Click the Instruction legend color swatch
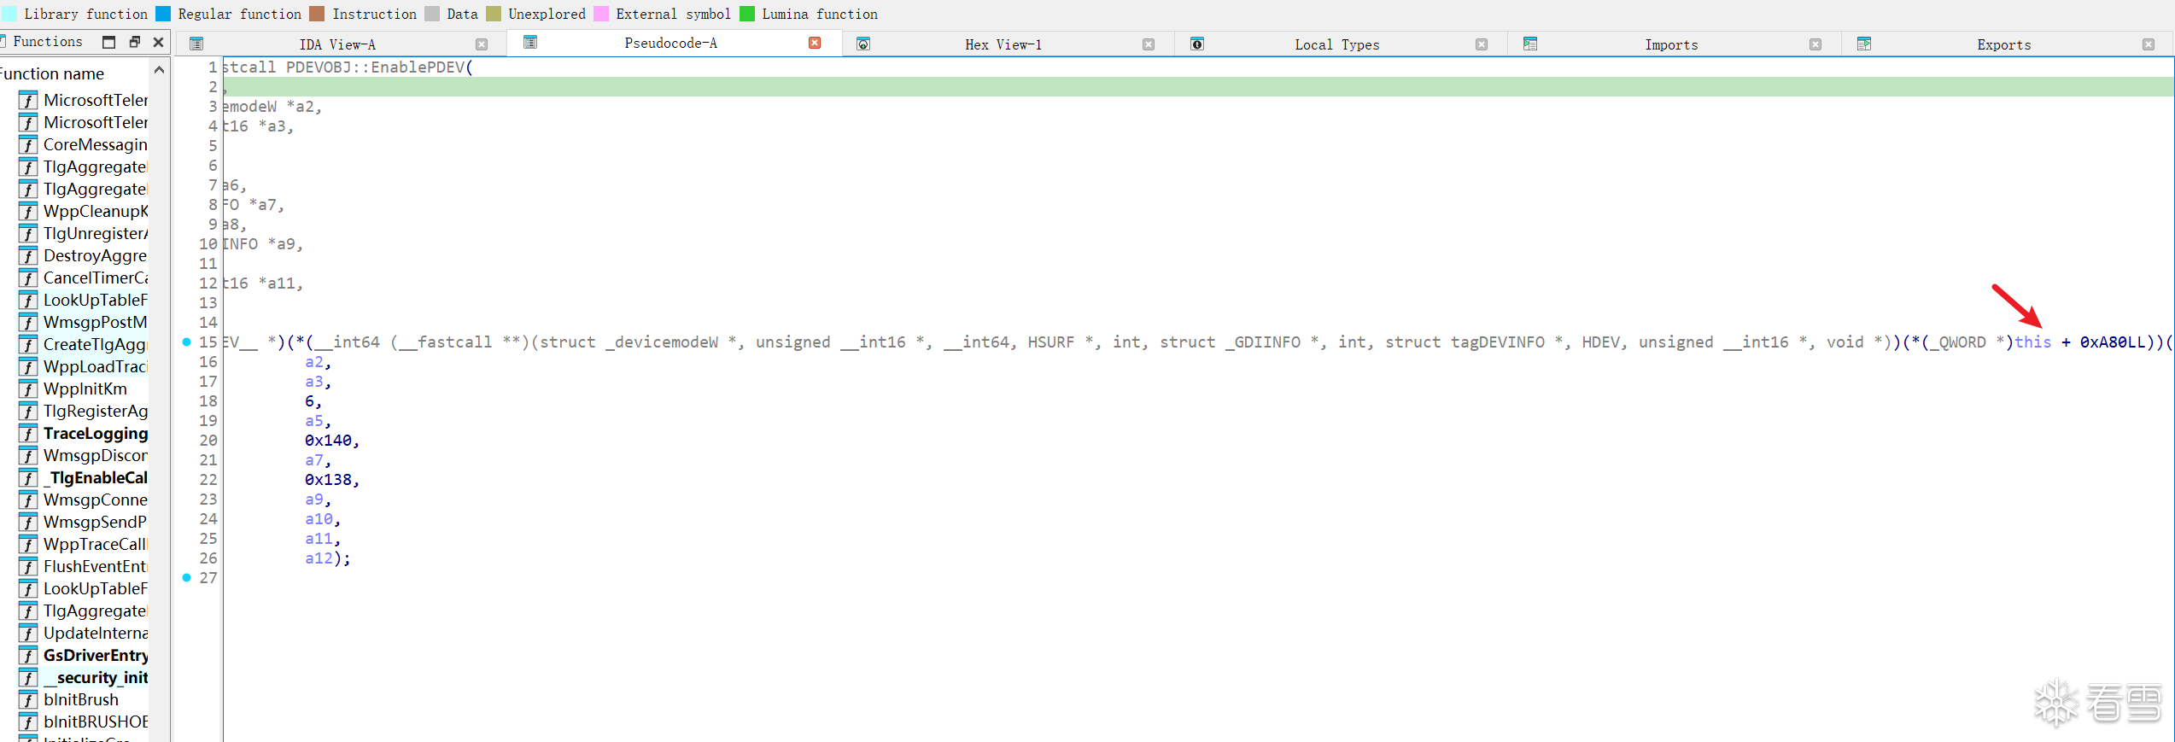 (x=317, y=14)
